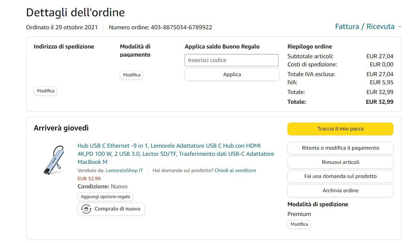This screenshot has width=416, height=243.
Task: Modify the shipping address with Modifica
Action: pos(45,91)
